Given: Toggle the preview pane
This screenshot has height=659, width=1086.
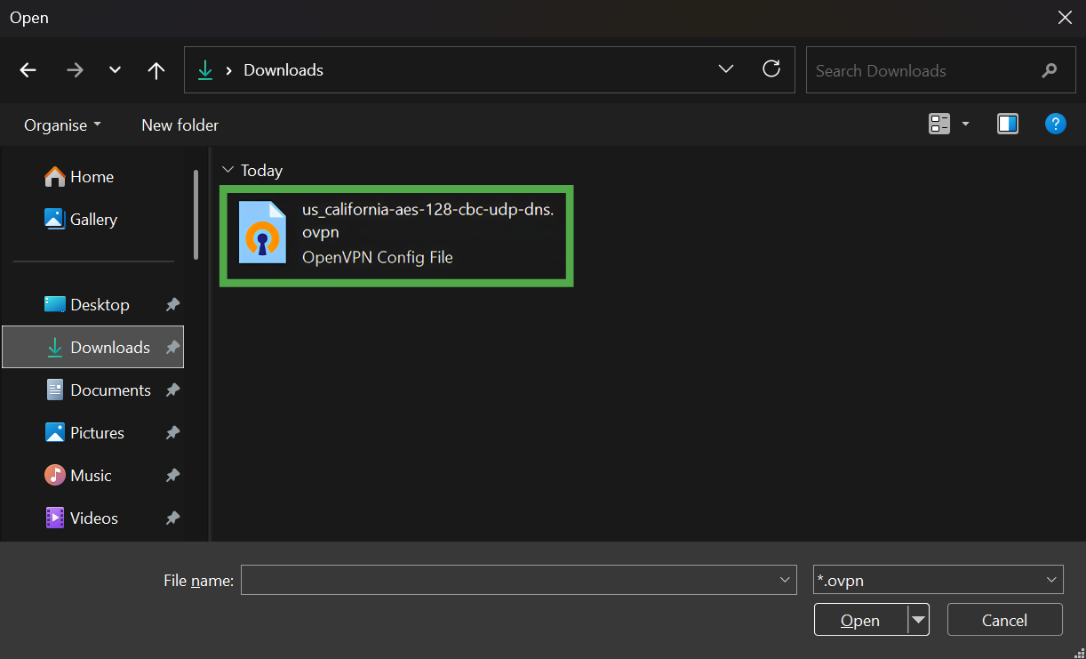Looking at the screenshot, I should pyautogui.click(x=1008, y=124).
